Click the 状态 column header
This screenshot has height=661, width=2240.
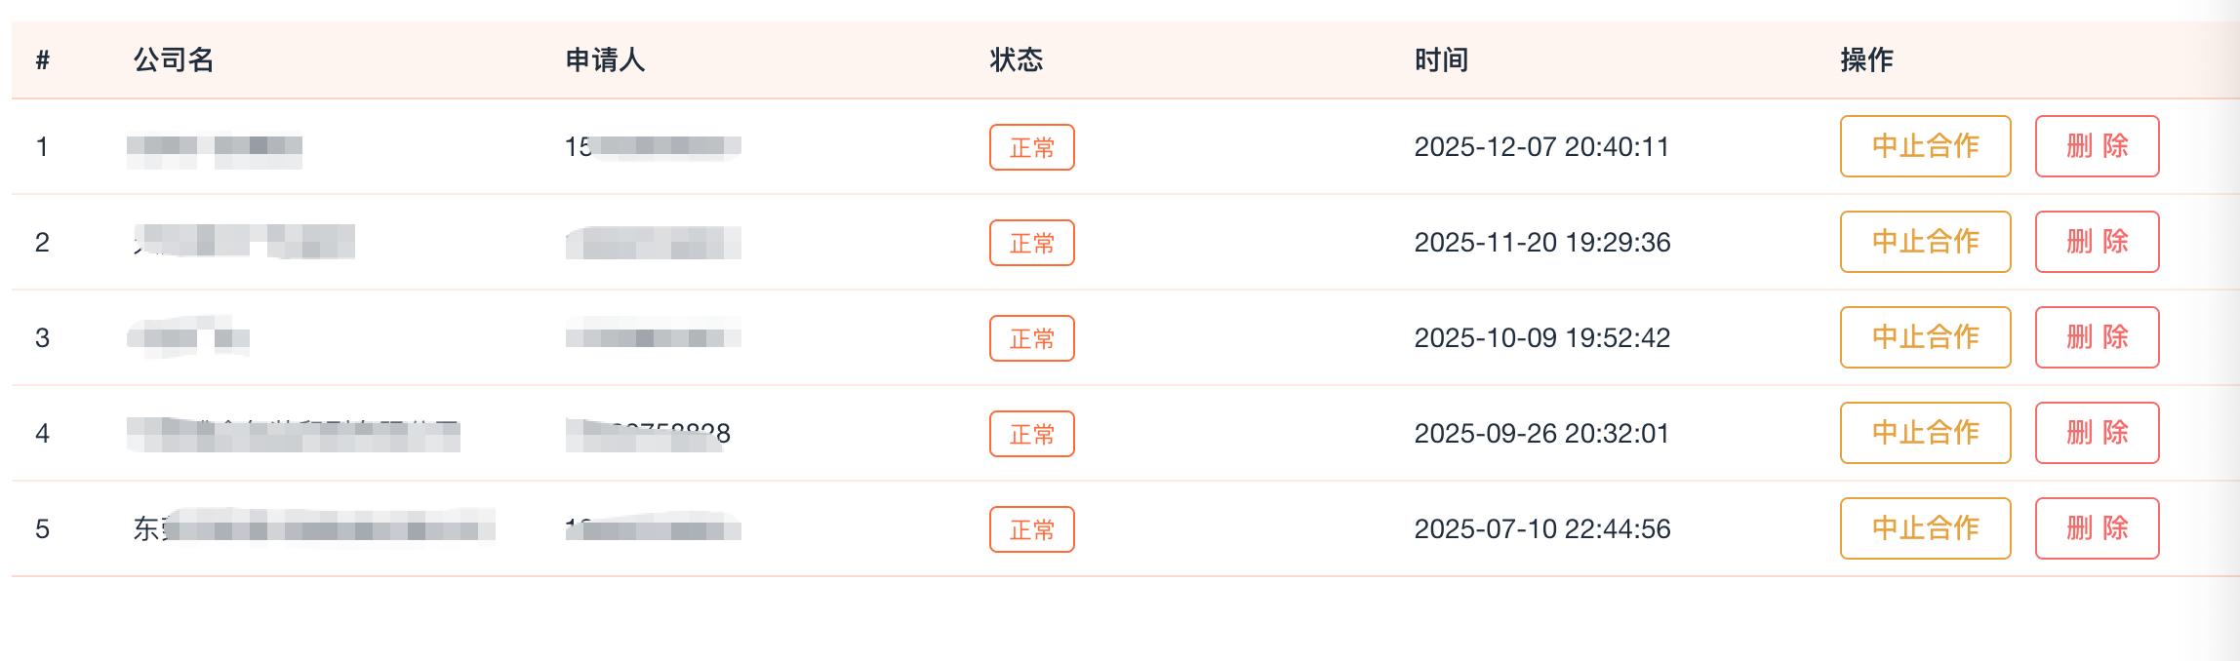pyautogui.click(x=1017, y=60)
